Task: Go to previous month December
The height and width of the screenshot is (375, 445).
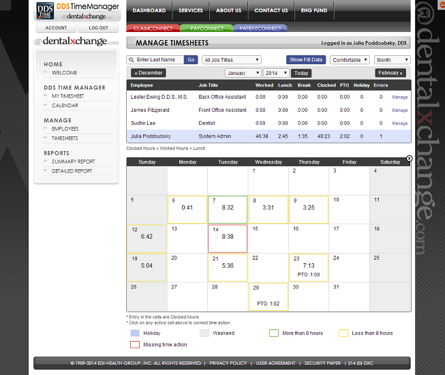Action: click(x=149, y=73)
